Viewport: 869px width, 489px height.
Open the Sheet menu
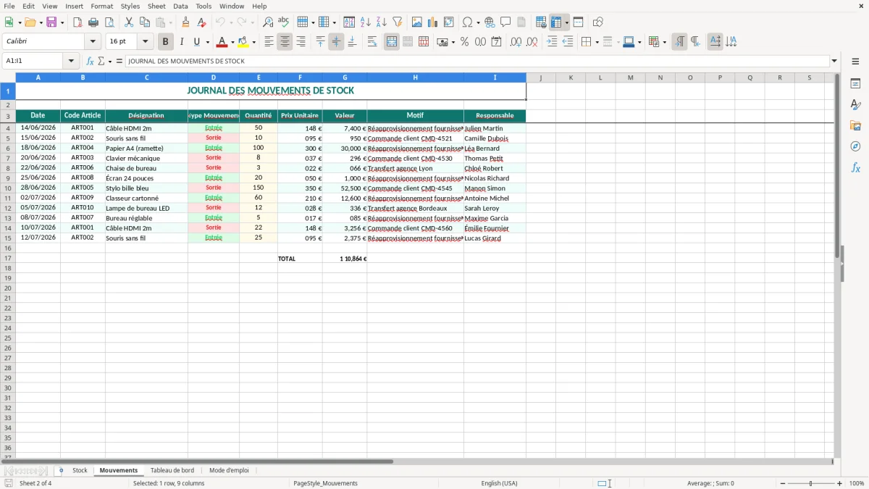point(156,6)
